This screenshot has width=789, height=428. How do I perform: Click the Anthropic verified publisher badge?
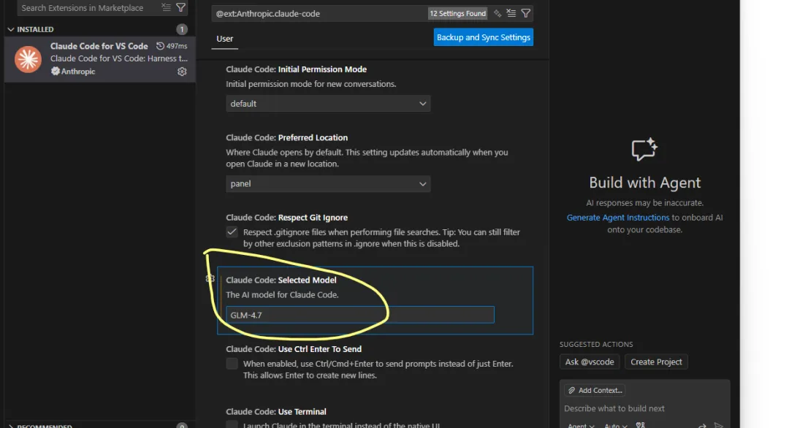pos(55,72)
